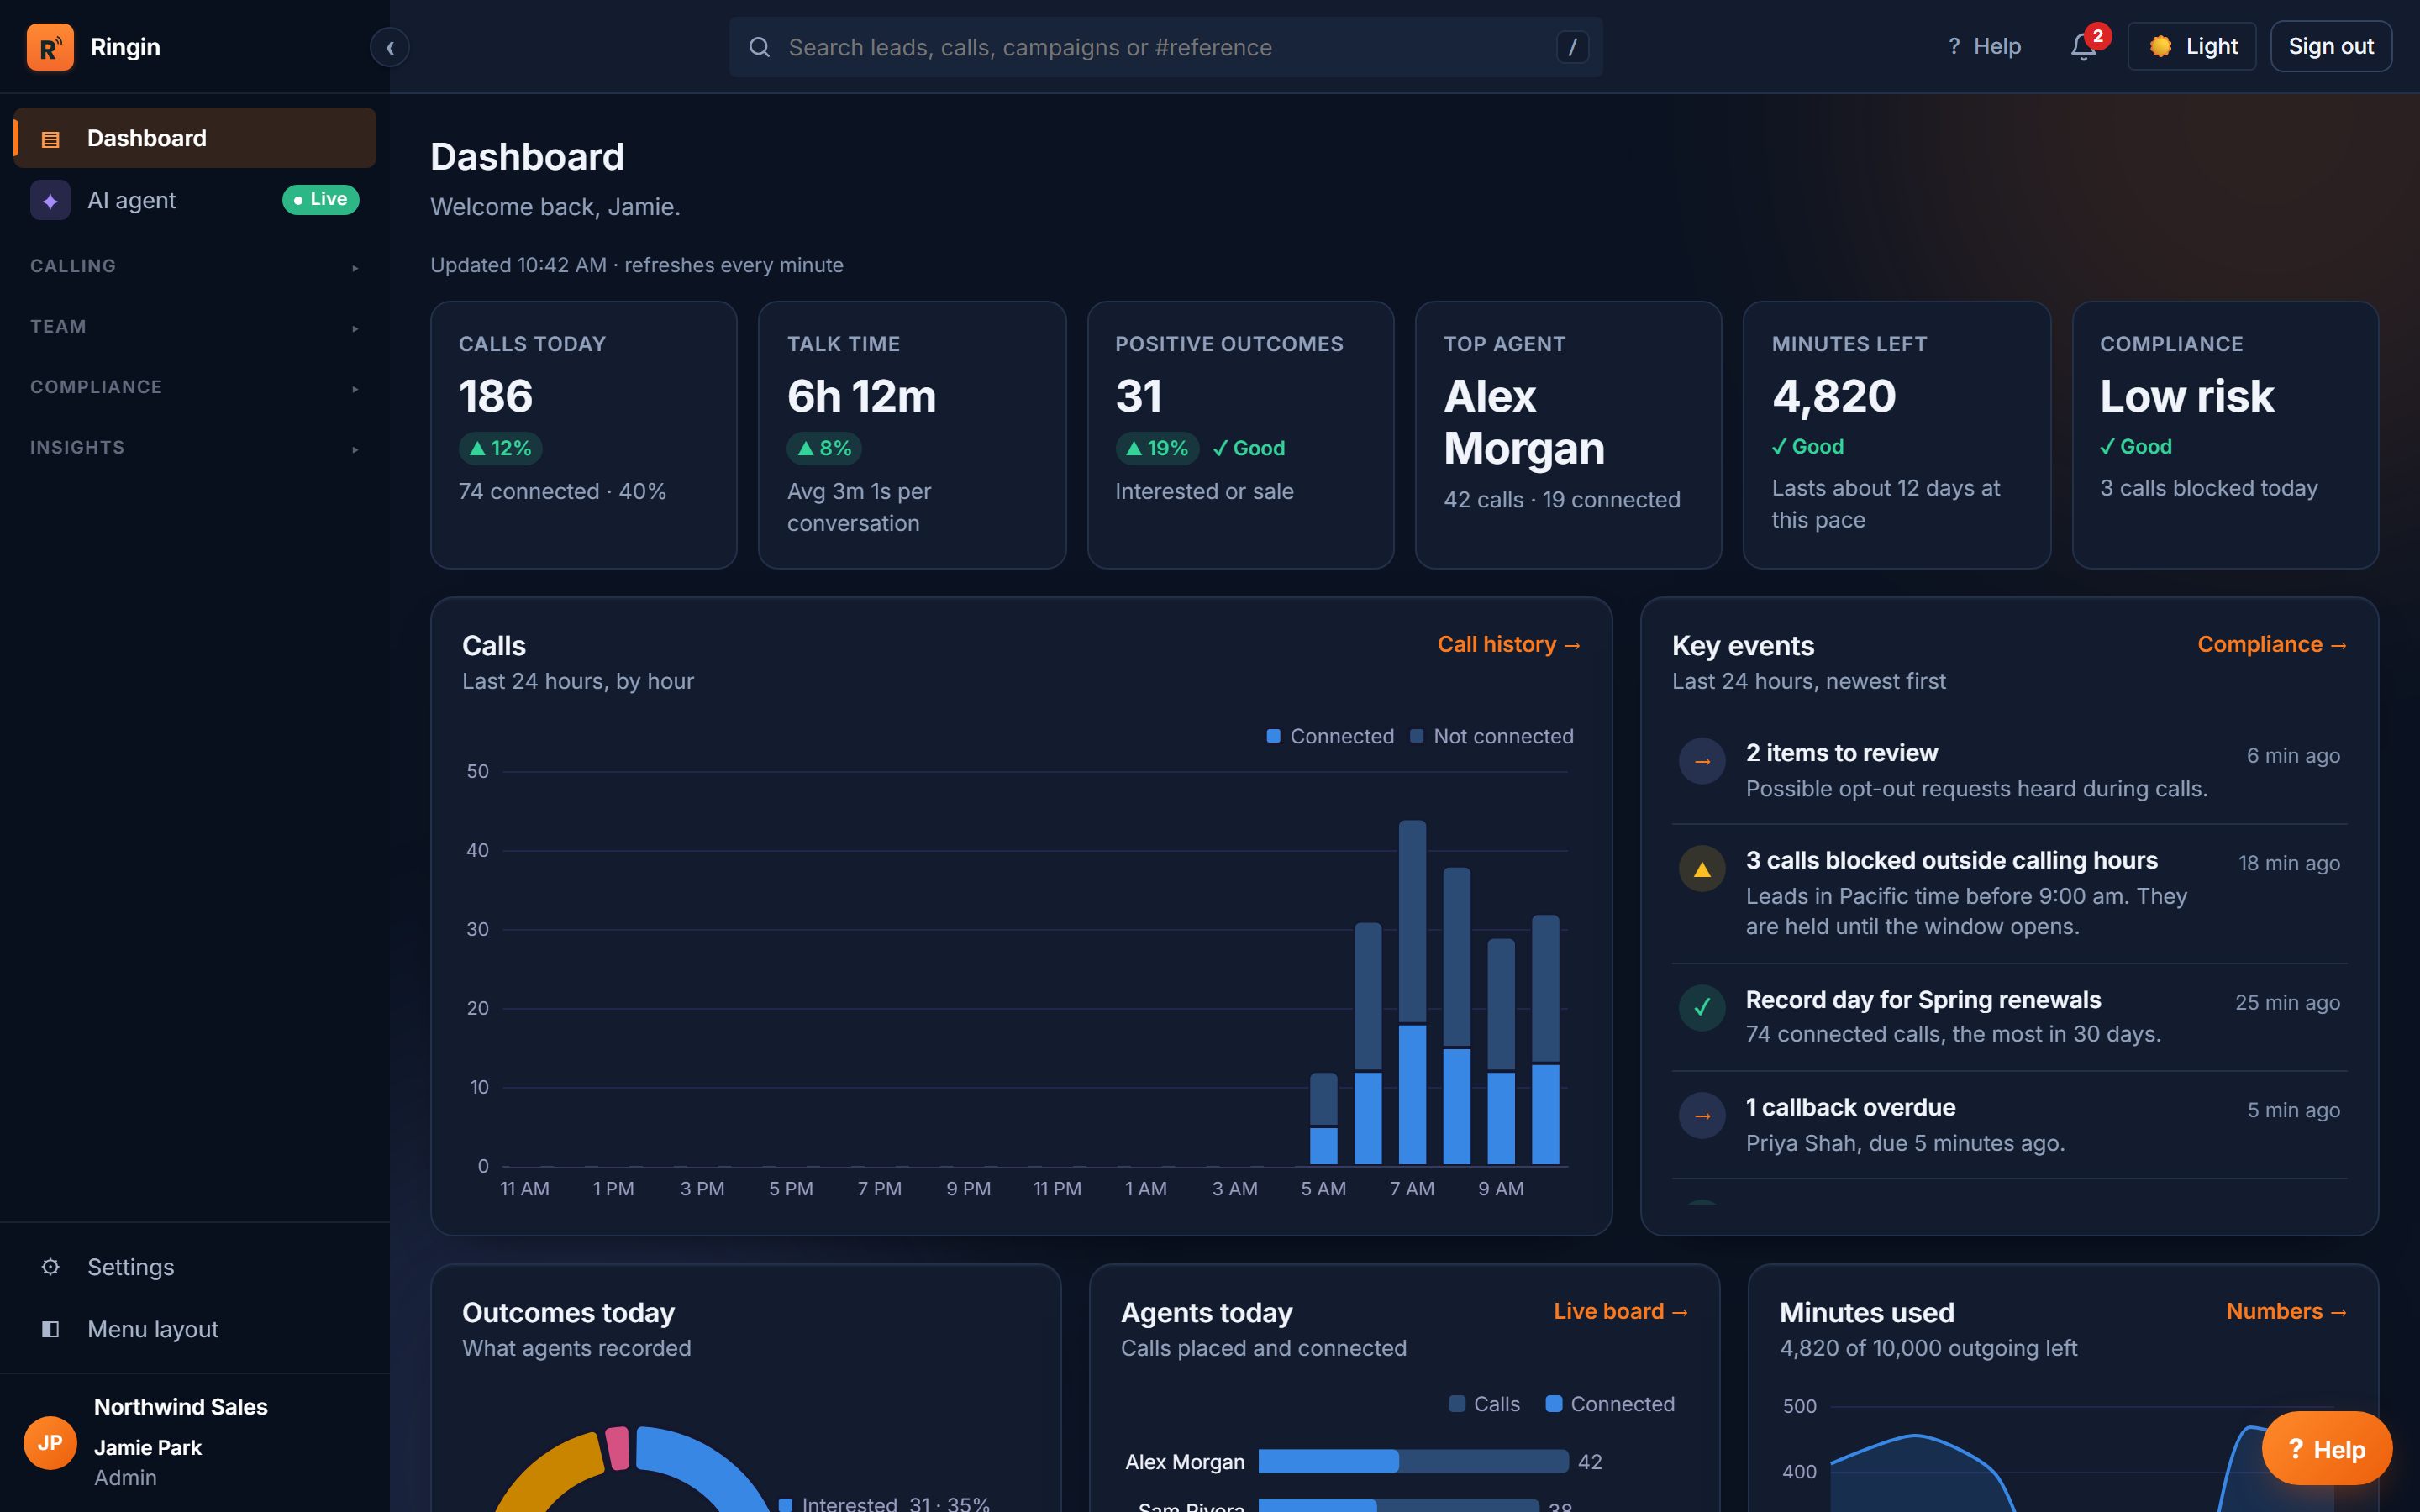Open the Top Agent Alex Morgan card

coord(1568,435)
